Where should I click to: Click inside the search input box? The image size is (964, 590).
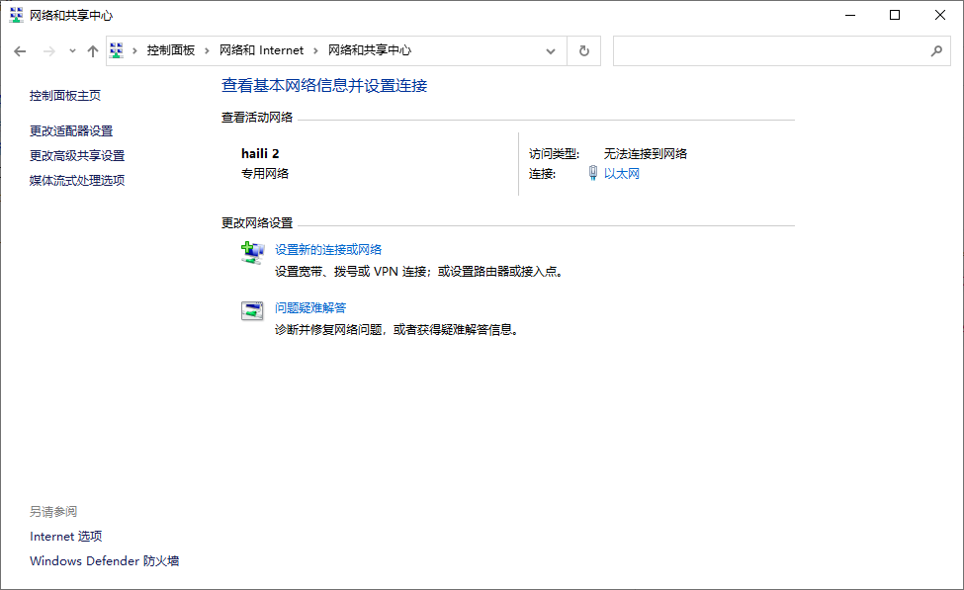[771, 50]
